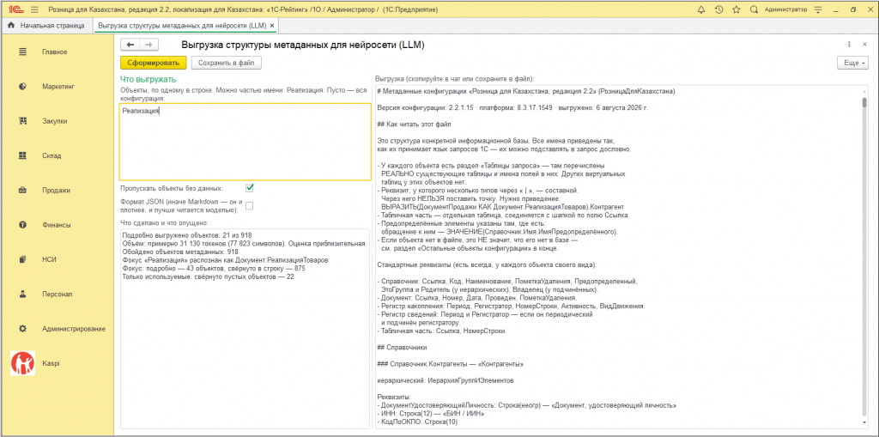Open global search magnifier
The height and width of the screenshot is (437, 879).
(754, 9)
